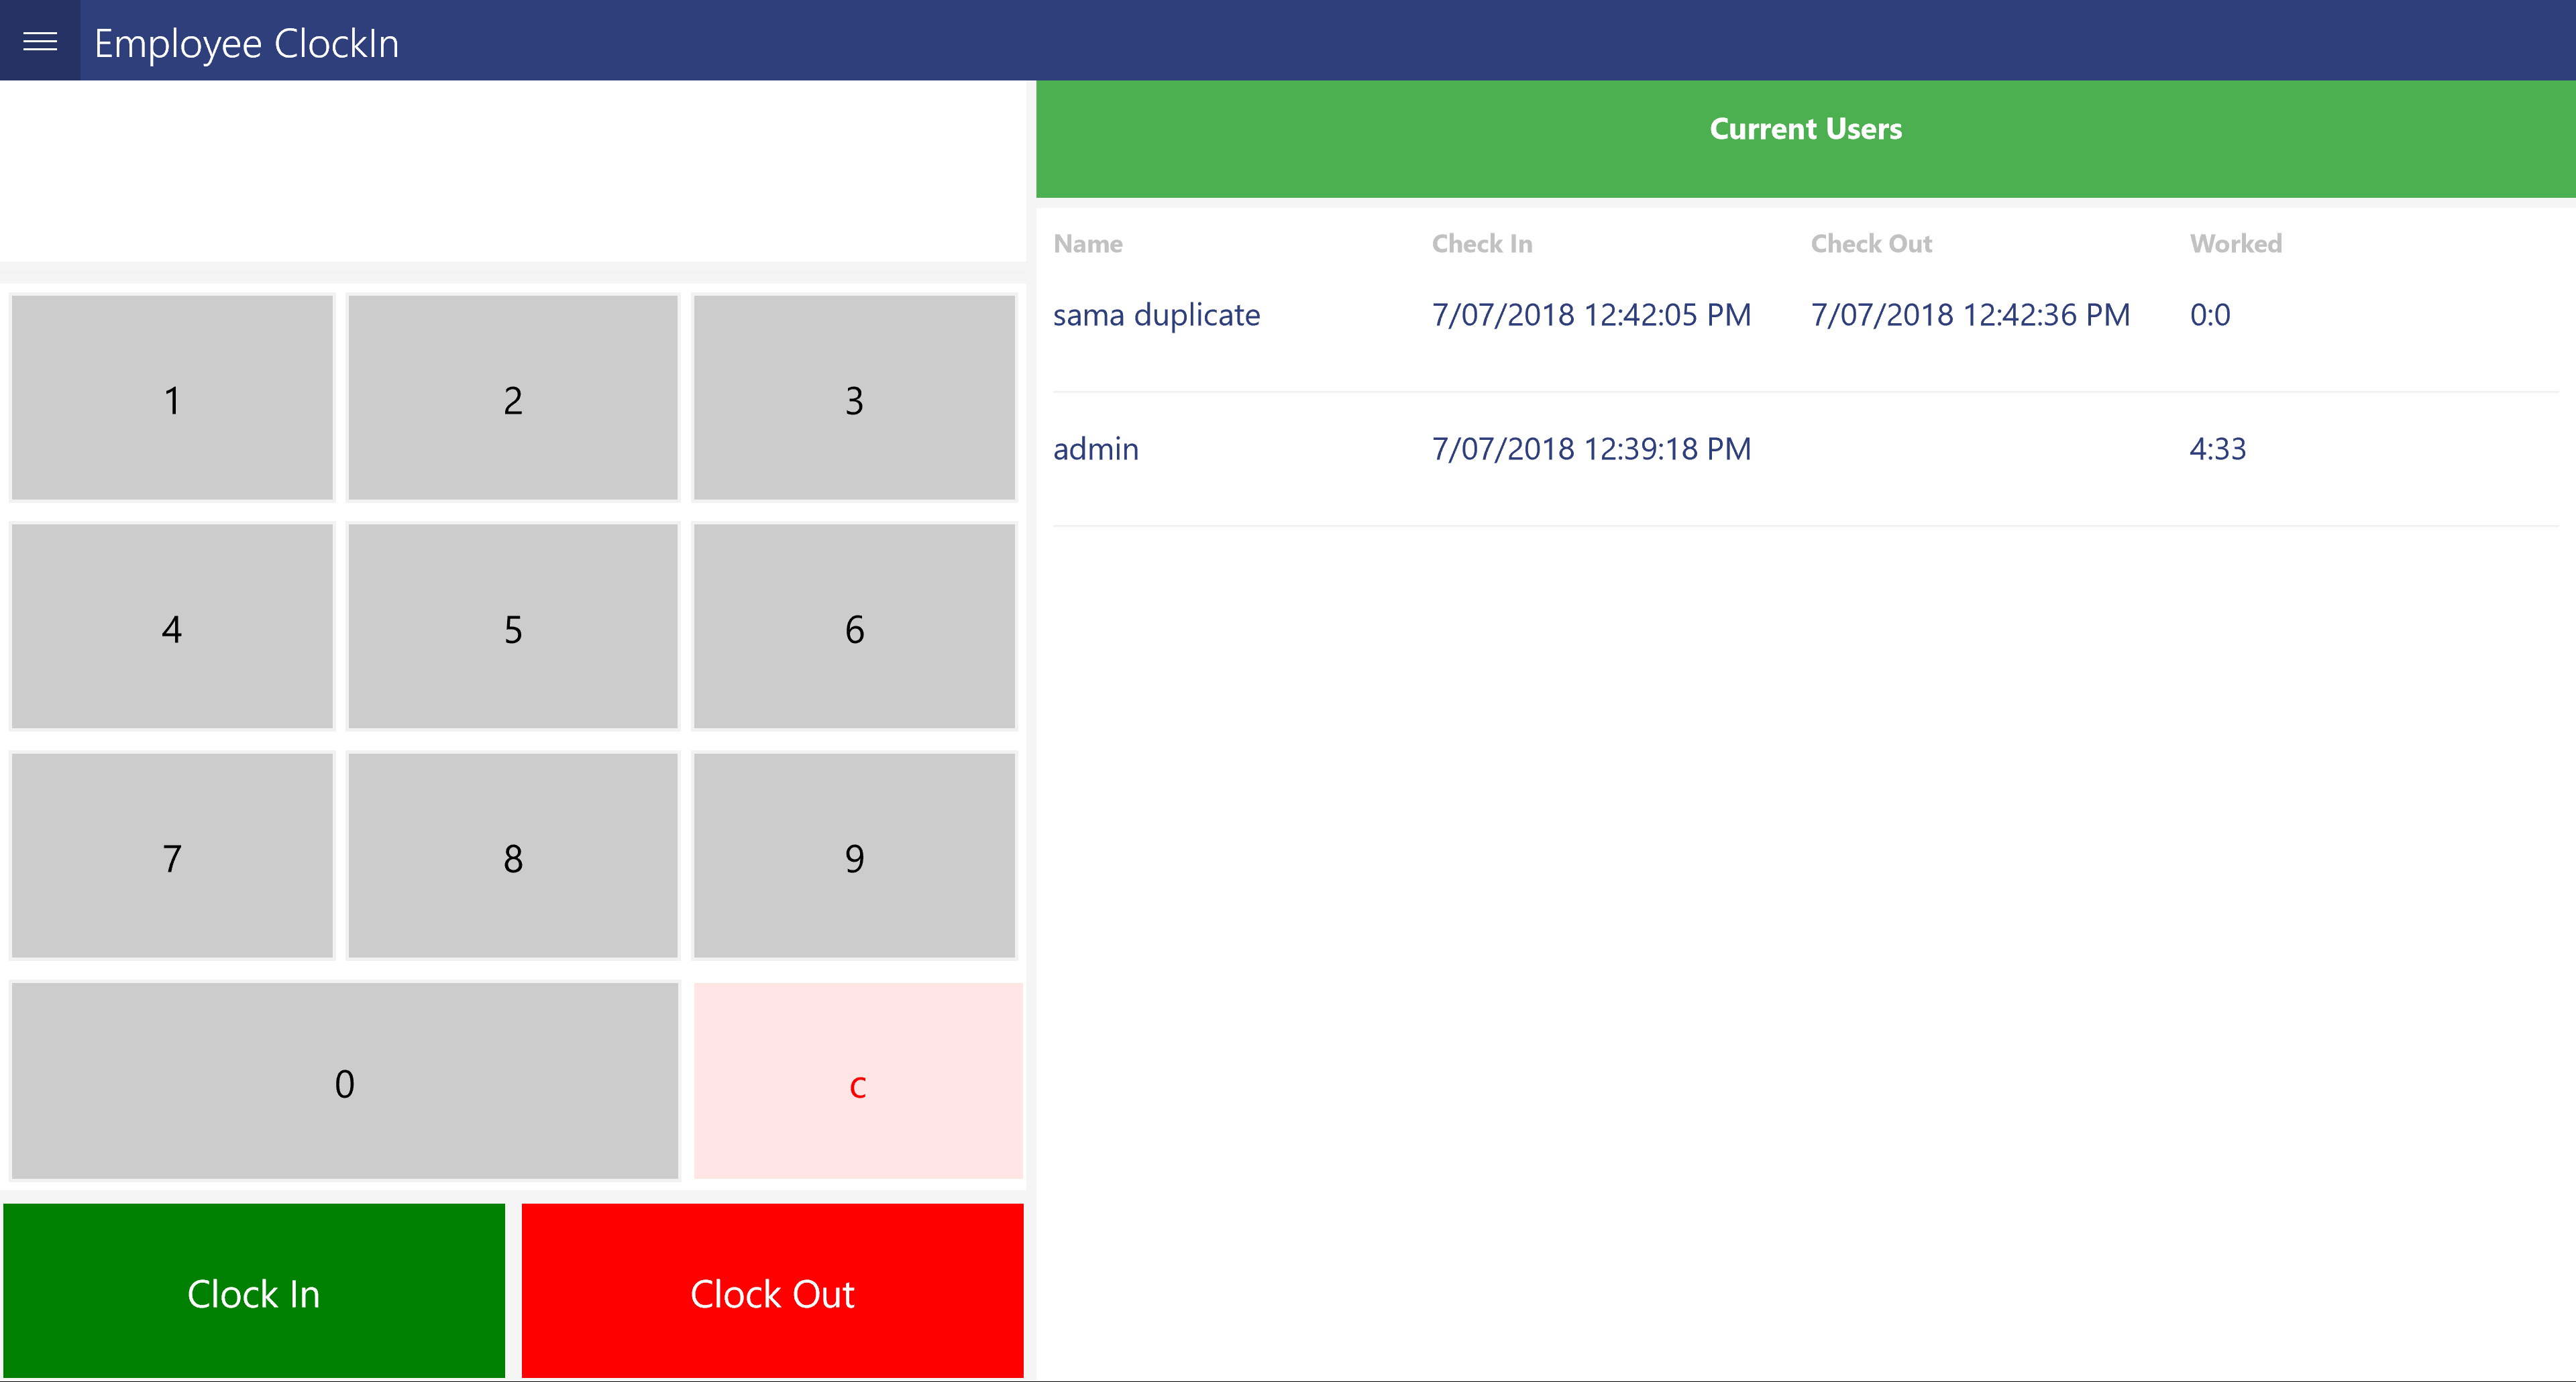Select the admin user row
Viewport: 2576px width, 1382px height.
(1805, 459)
